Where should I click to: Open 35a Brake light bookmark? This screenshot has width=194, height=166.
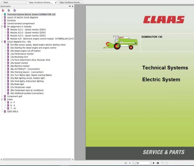[x=17, y=84]
